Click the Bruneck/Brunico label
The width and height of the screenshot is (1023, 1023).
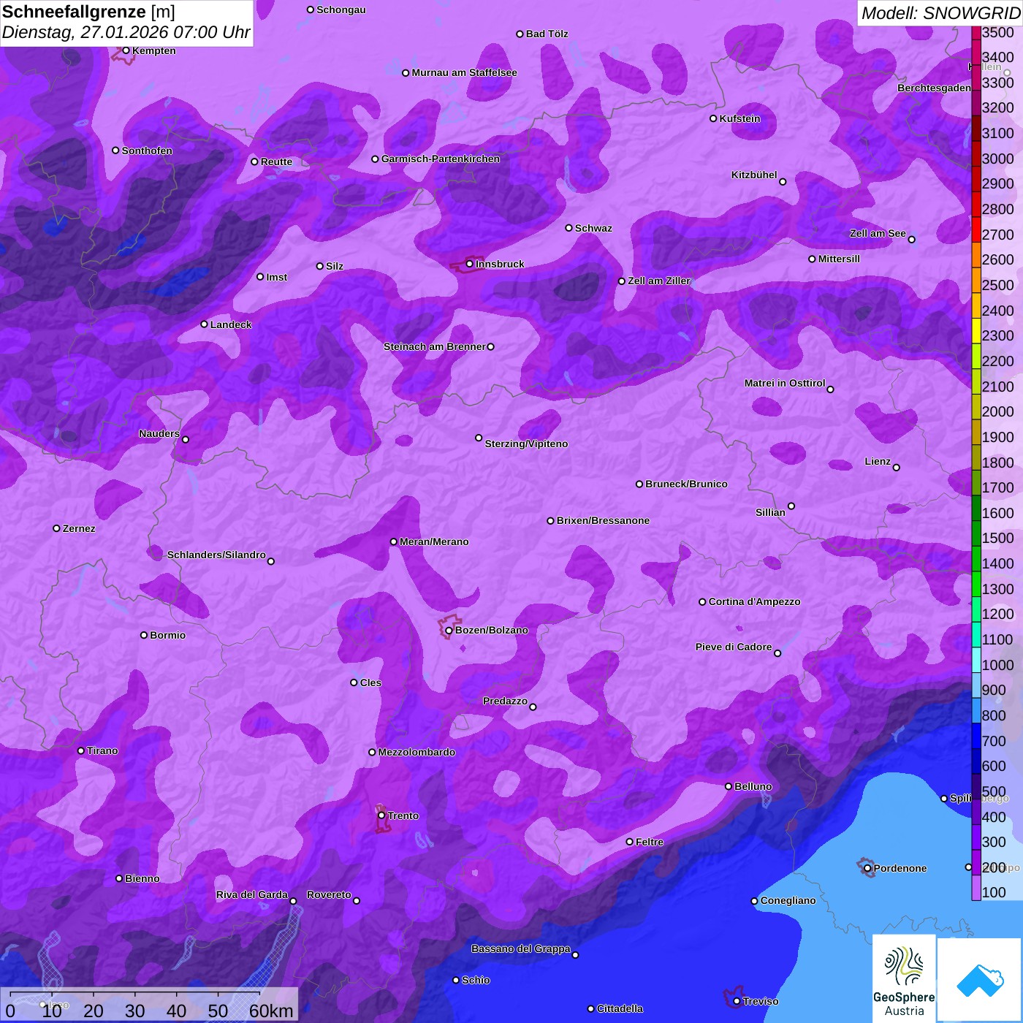(x=686, y=484)
